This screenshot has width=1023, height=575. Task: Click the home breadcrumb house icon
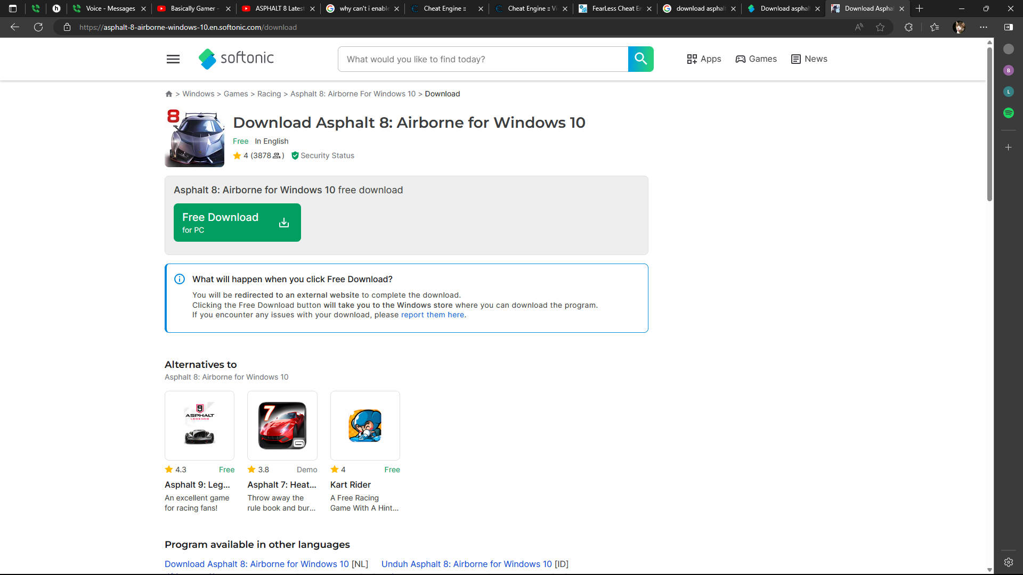click(x=168, y=94)
